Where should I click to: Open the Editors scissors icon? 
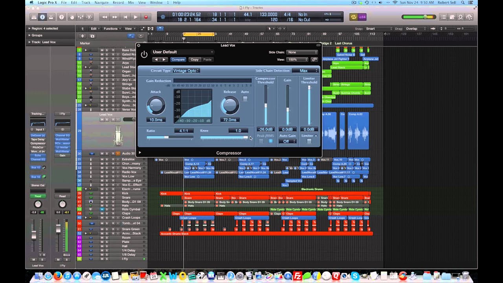coord(90,17)
